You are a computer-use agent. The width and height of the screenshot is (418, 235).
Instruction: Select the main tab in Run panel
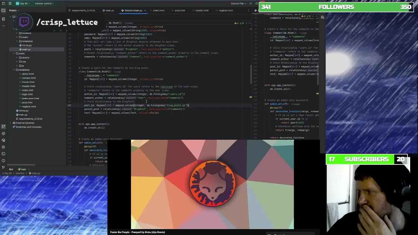click(x=22, y=169)
